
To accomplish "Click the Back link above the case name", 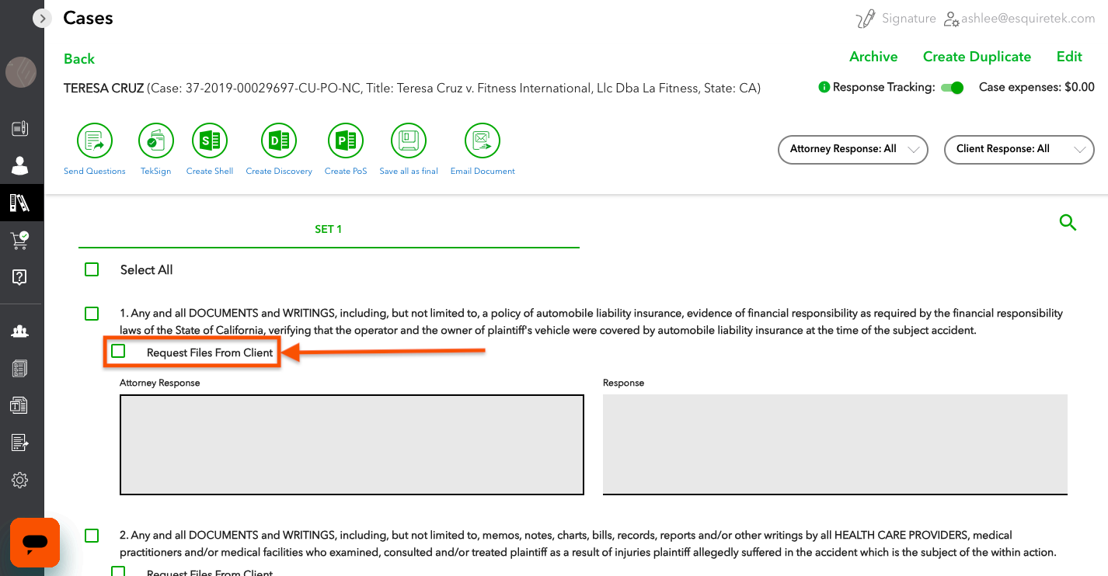I will point(78,58).
